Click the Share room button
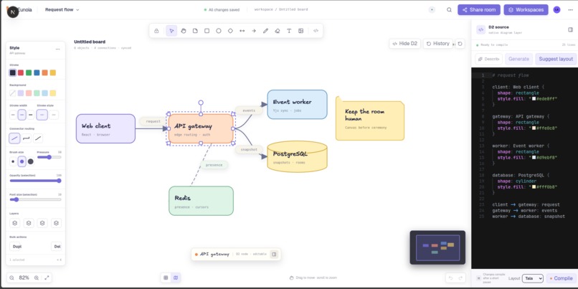Viewport: 578px width, 289px height. [x=479, y=10]
